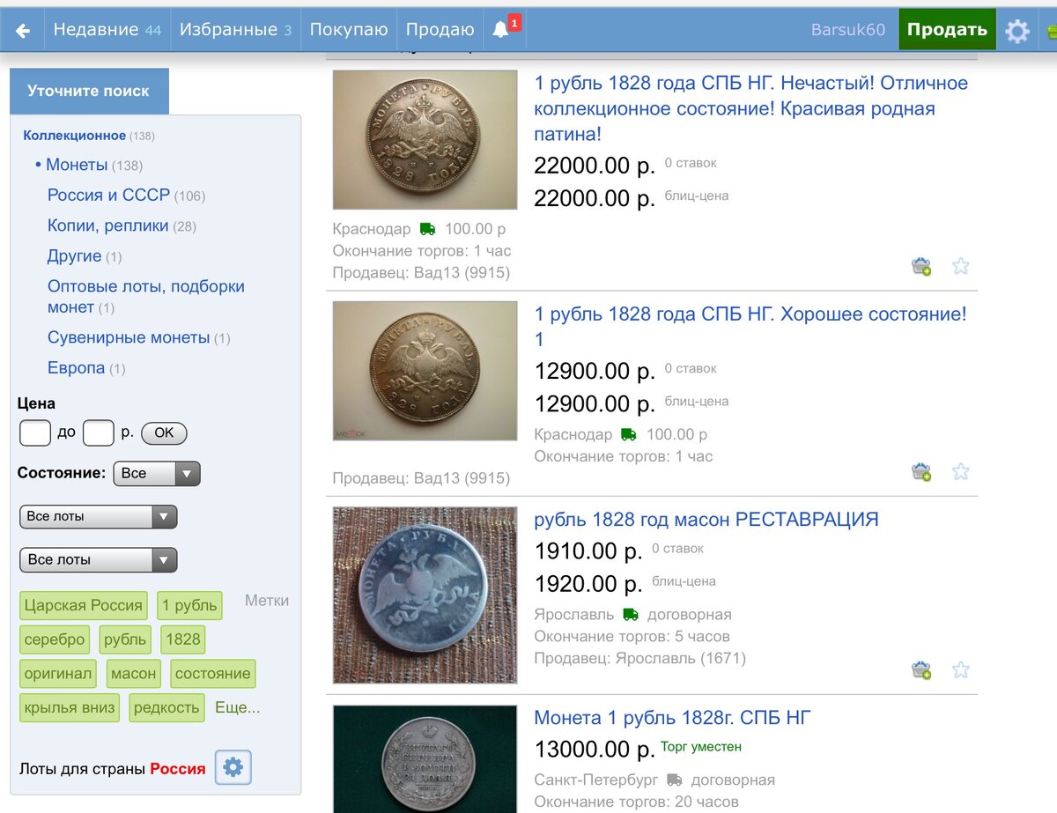Show more tags via Еще...

pos(238,707)
